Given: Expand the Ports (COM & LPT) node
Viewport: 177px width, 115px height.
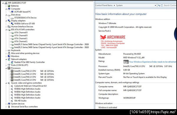Looking at the screenshot, I should pyautogui.click(x=6, y=65).
